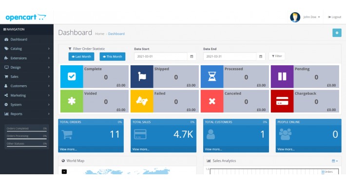Click the Voided asterisk tile icon
Viewport: 346px width, 185px height.
click(x=72, y=101)
